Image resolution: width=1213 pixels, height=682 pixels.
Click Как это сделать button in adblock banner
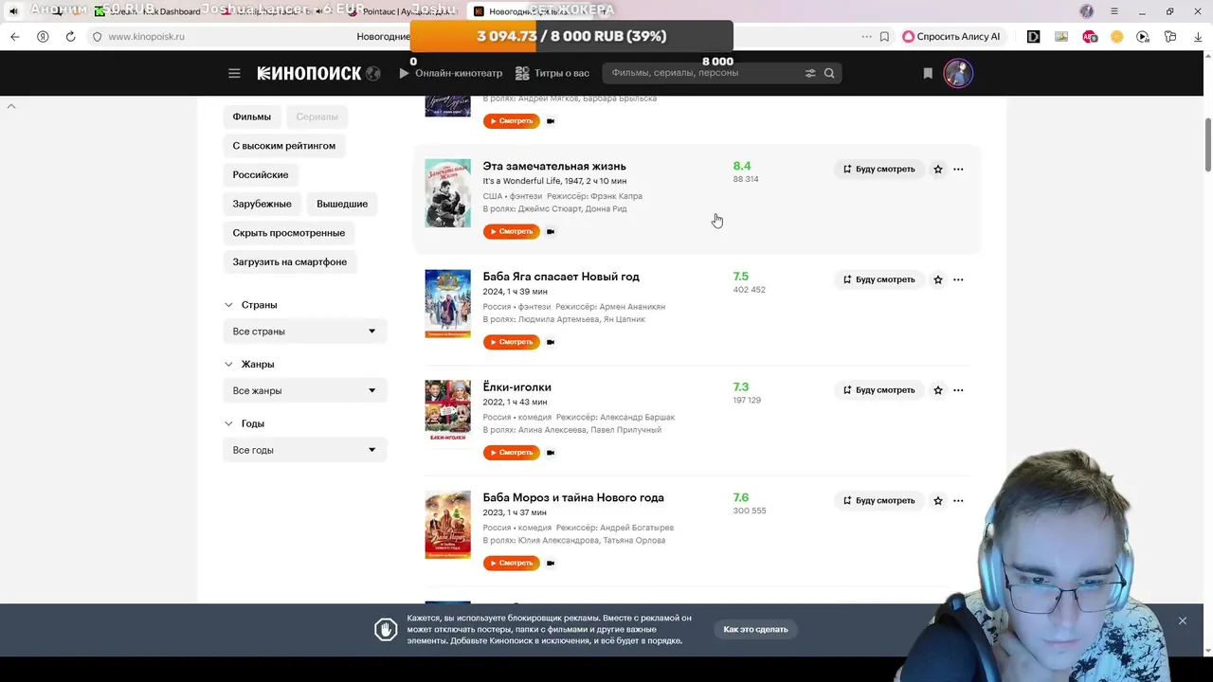tap(755, 629)
